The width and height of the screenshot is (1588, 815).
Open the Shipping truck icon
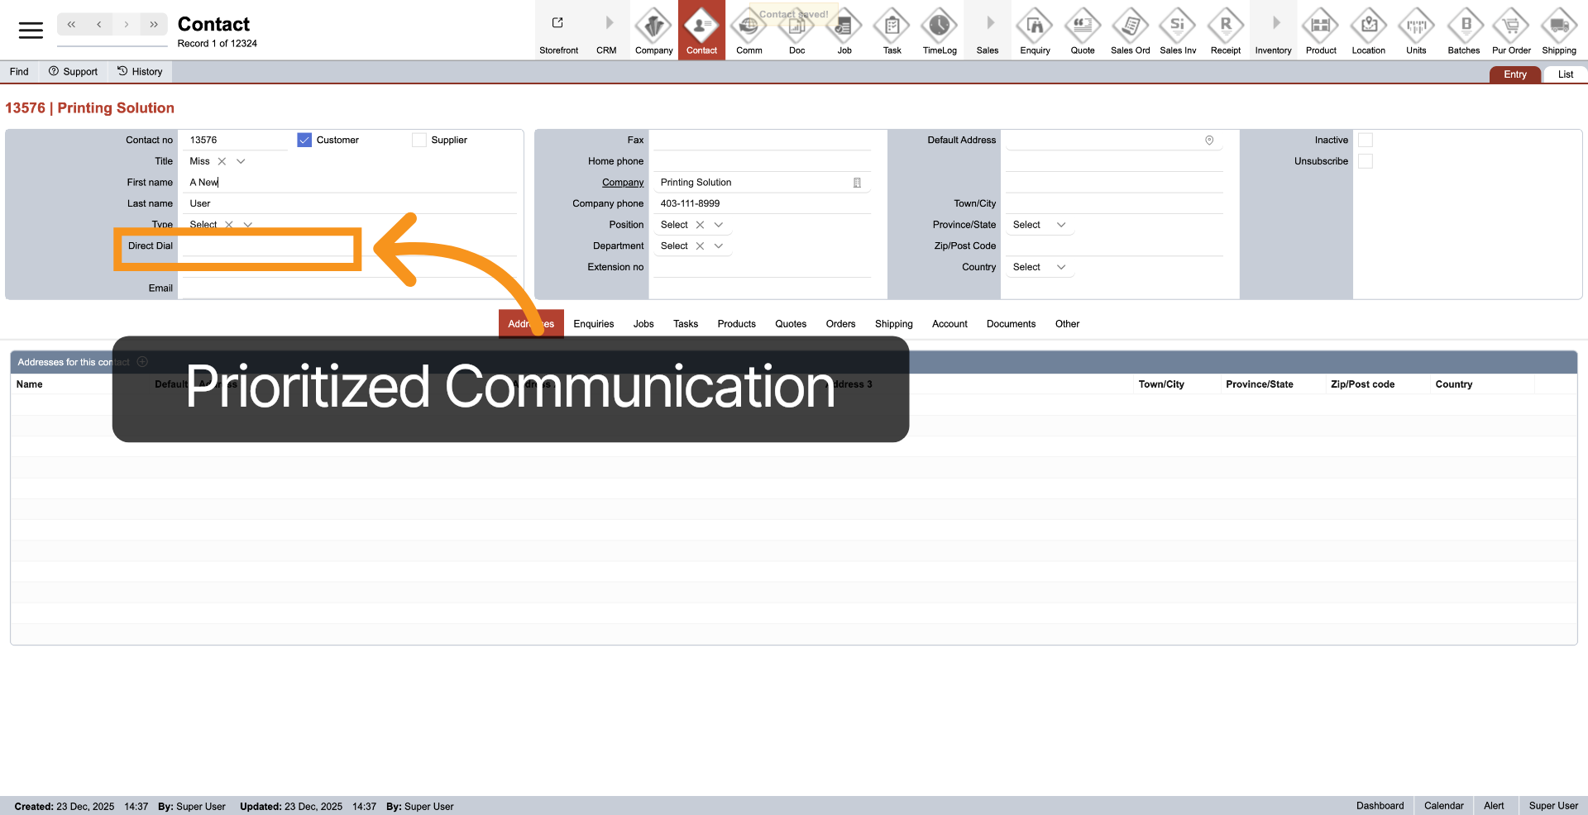click(x=1558, y=27)
